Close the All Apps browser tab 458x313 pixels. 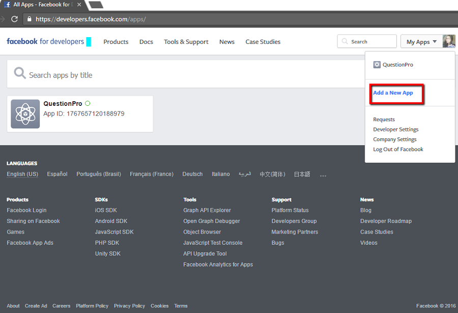79,5
